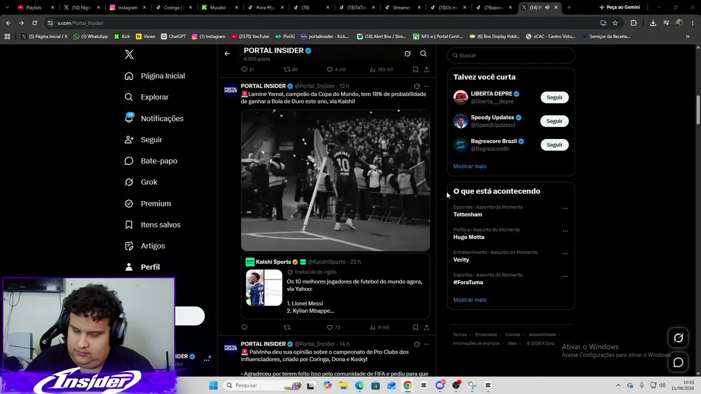Viewport: 701px width, 394px height.
Task: Open more options for Tottenham trend
Action: (565, 208)
